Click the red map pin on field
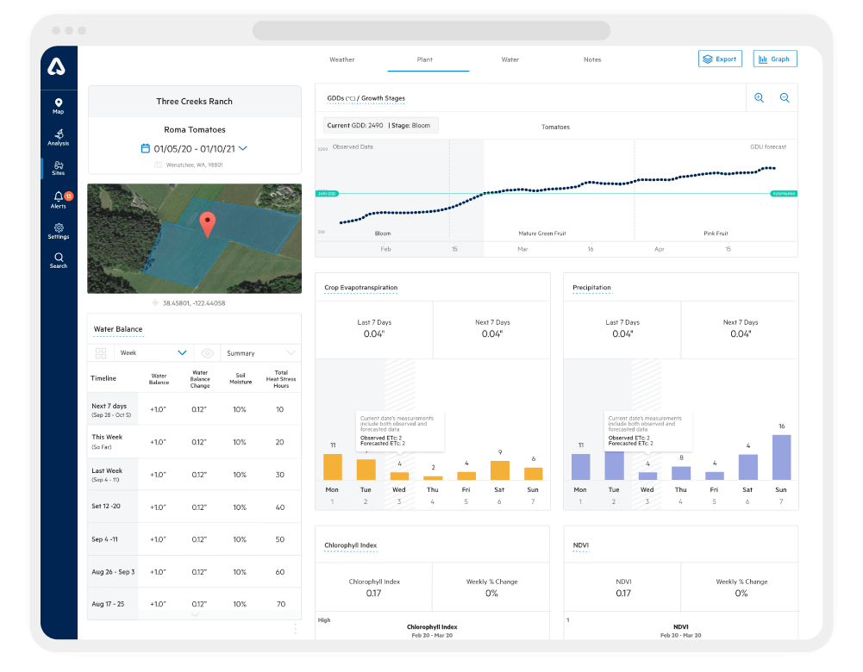The image size is (863, 672). click(208, 224)
